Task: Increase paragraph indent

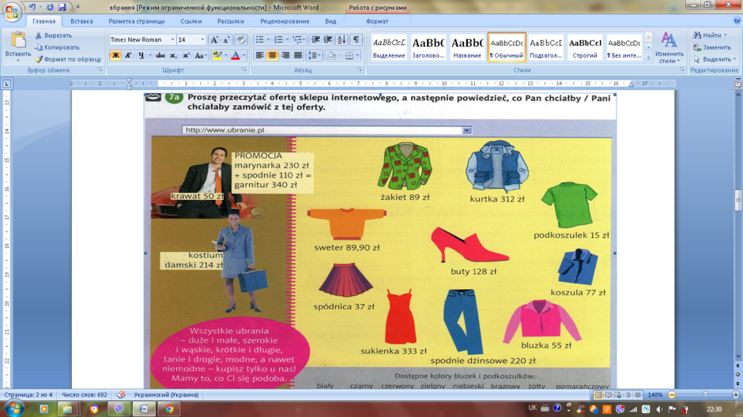Action: click(328, 39)
